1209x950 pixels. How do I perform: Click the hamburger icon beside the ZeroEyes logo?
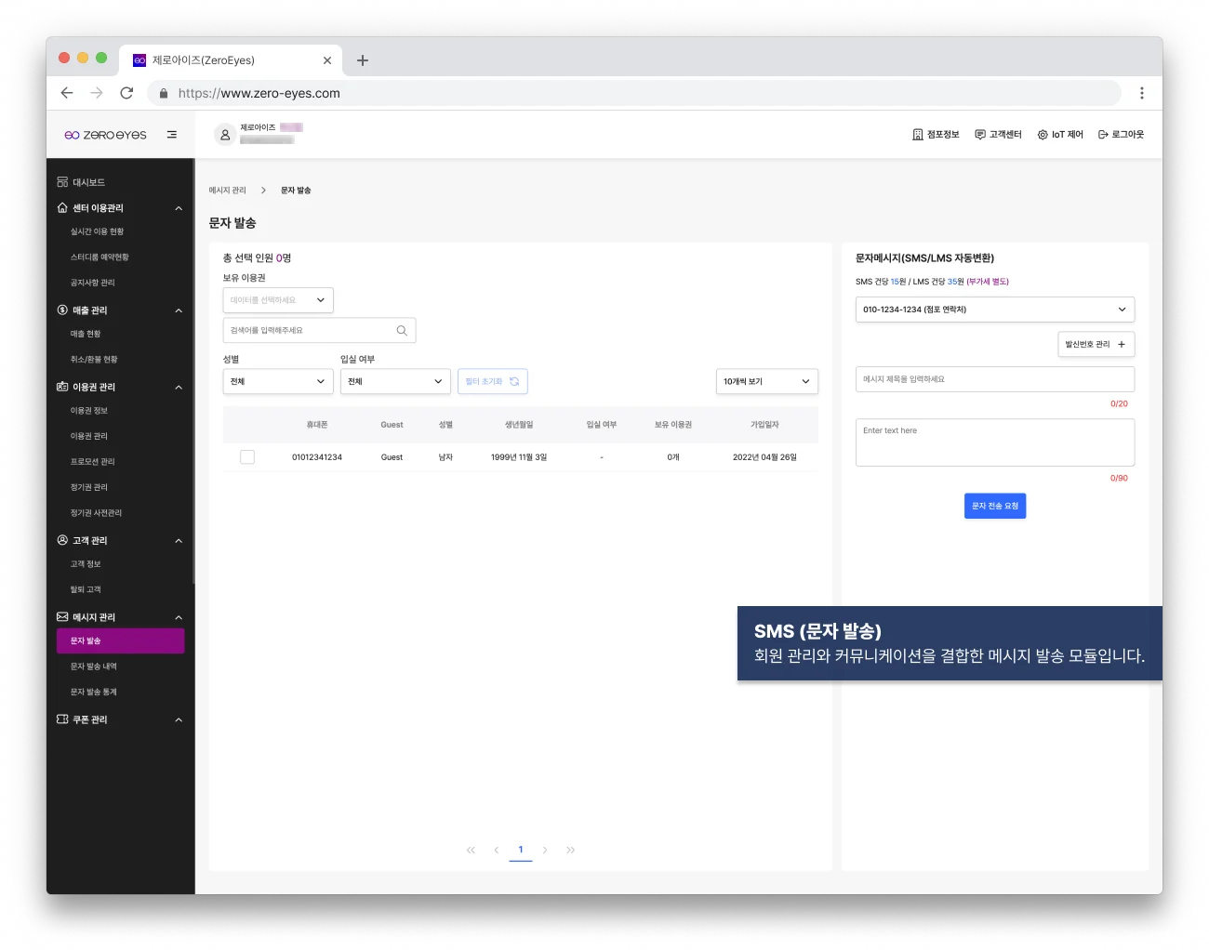click(172, 134)
